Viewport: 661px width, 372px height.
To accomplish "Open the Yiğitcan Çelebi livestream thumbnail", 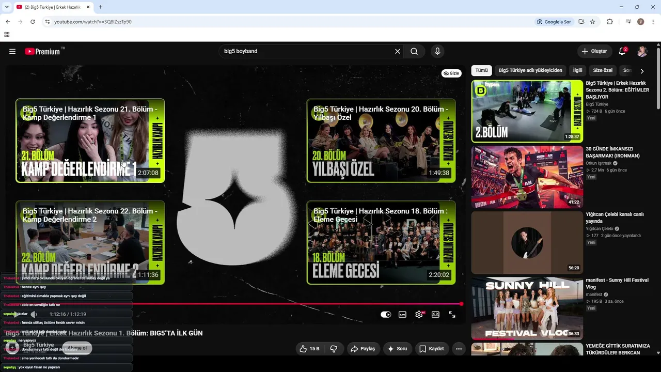I will (x=527, y=242).
